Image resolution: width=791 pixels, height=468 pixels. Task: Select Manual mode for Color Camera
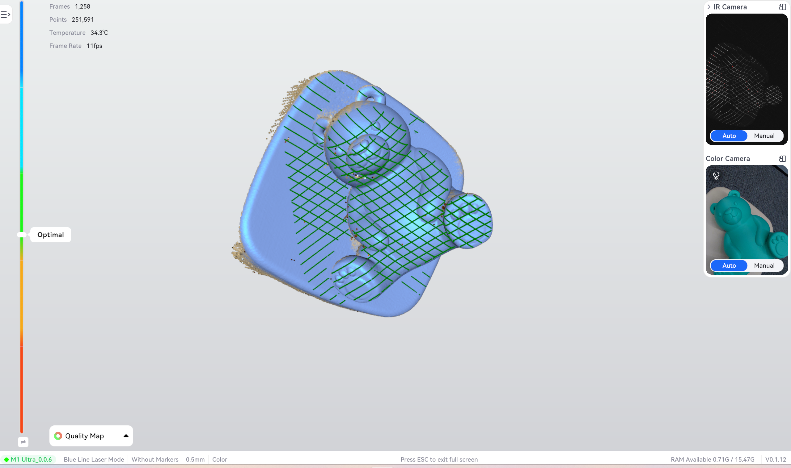[764, 265]
